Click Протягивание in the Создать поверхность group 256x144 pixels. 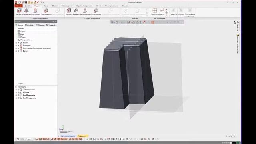click(96, 12)
